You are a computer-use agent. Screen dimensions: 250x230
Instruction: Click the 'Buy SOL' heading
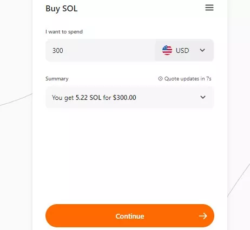tap(62, 9)
